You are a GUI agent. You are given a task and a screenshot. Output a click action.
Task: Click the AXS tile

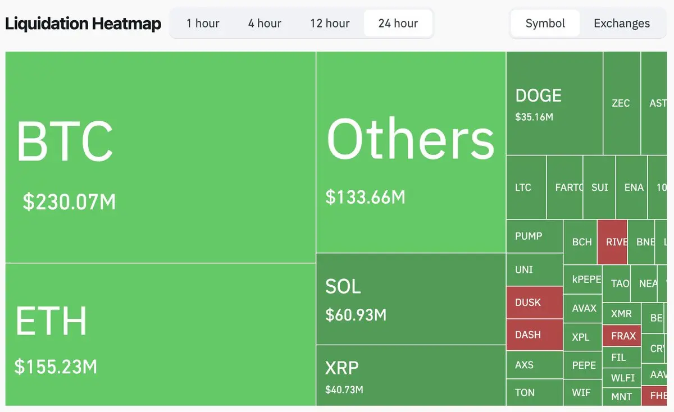click(535, 365)
